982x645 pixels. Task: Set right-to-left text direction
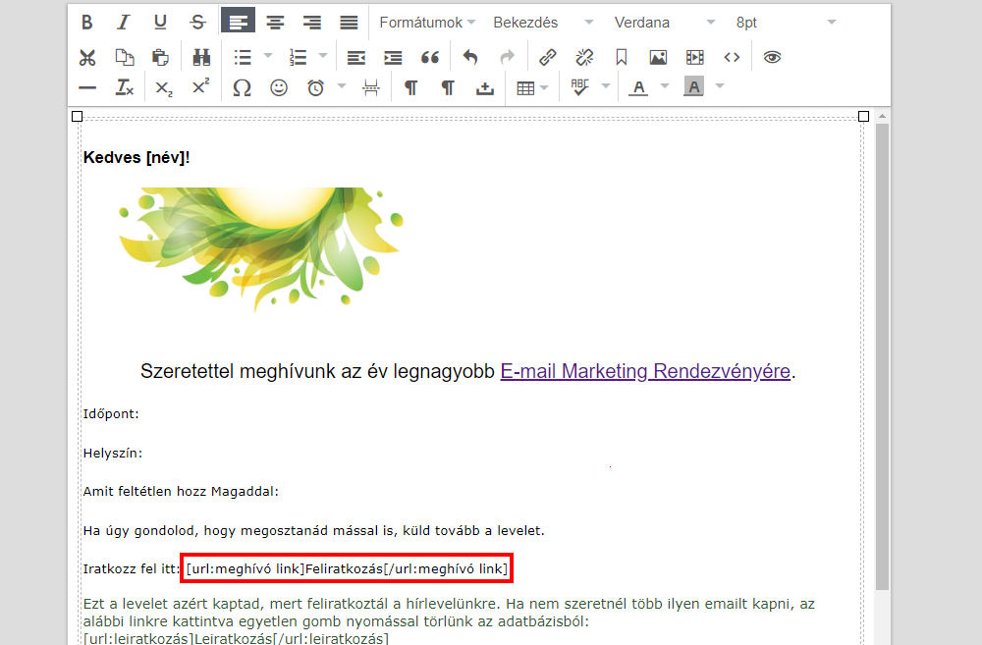click(x=448, y=87)
